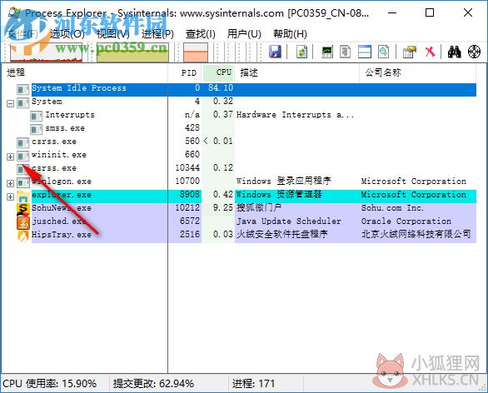Click the CPU usage mini graph
488x393 pixels.
46,52
